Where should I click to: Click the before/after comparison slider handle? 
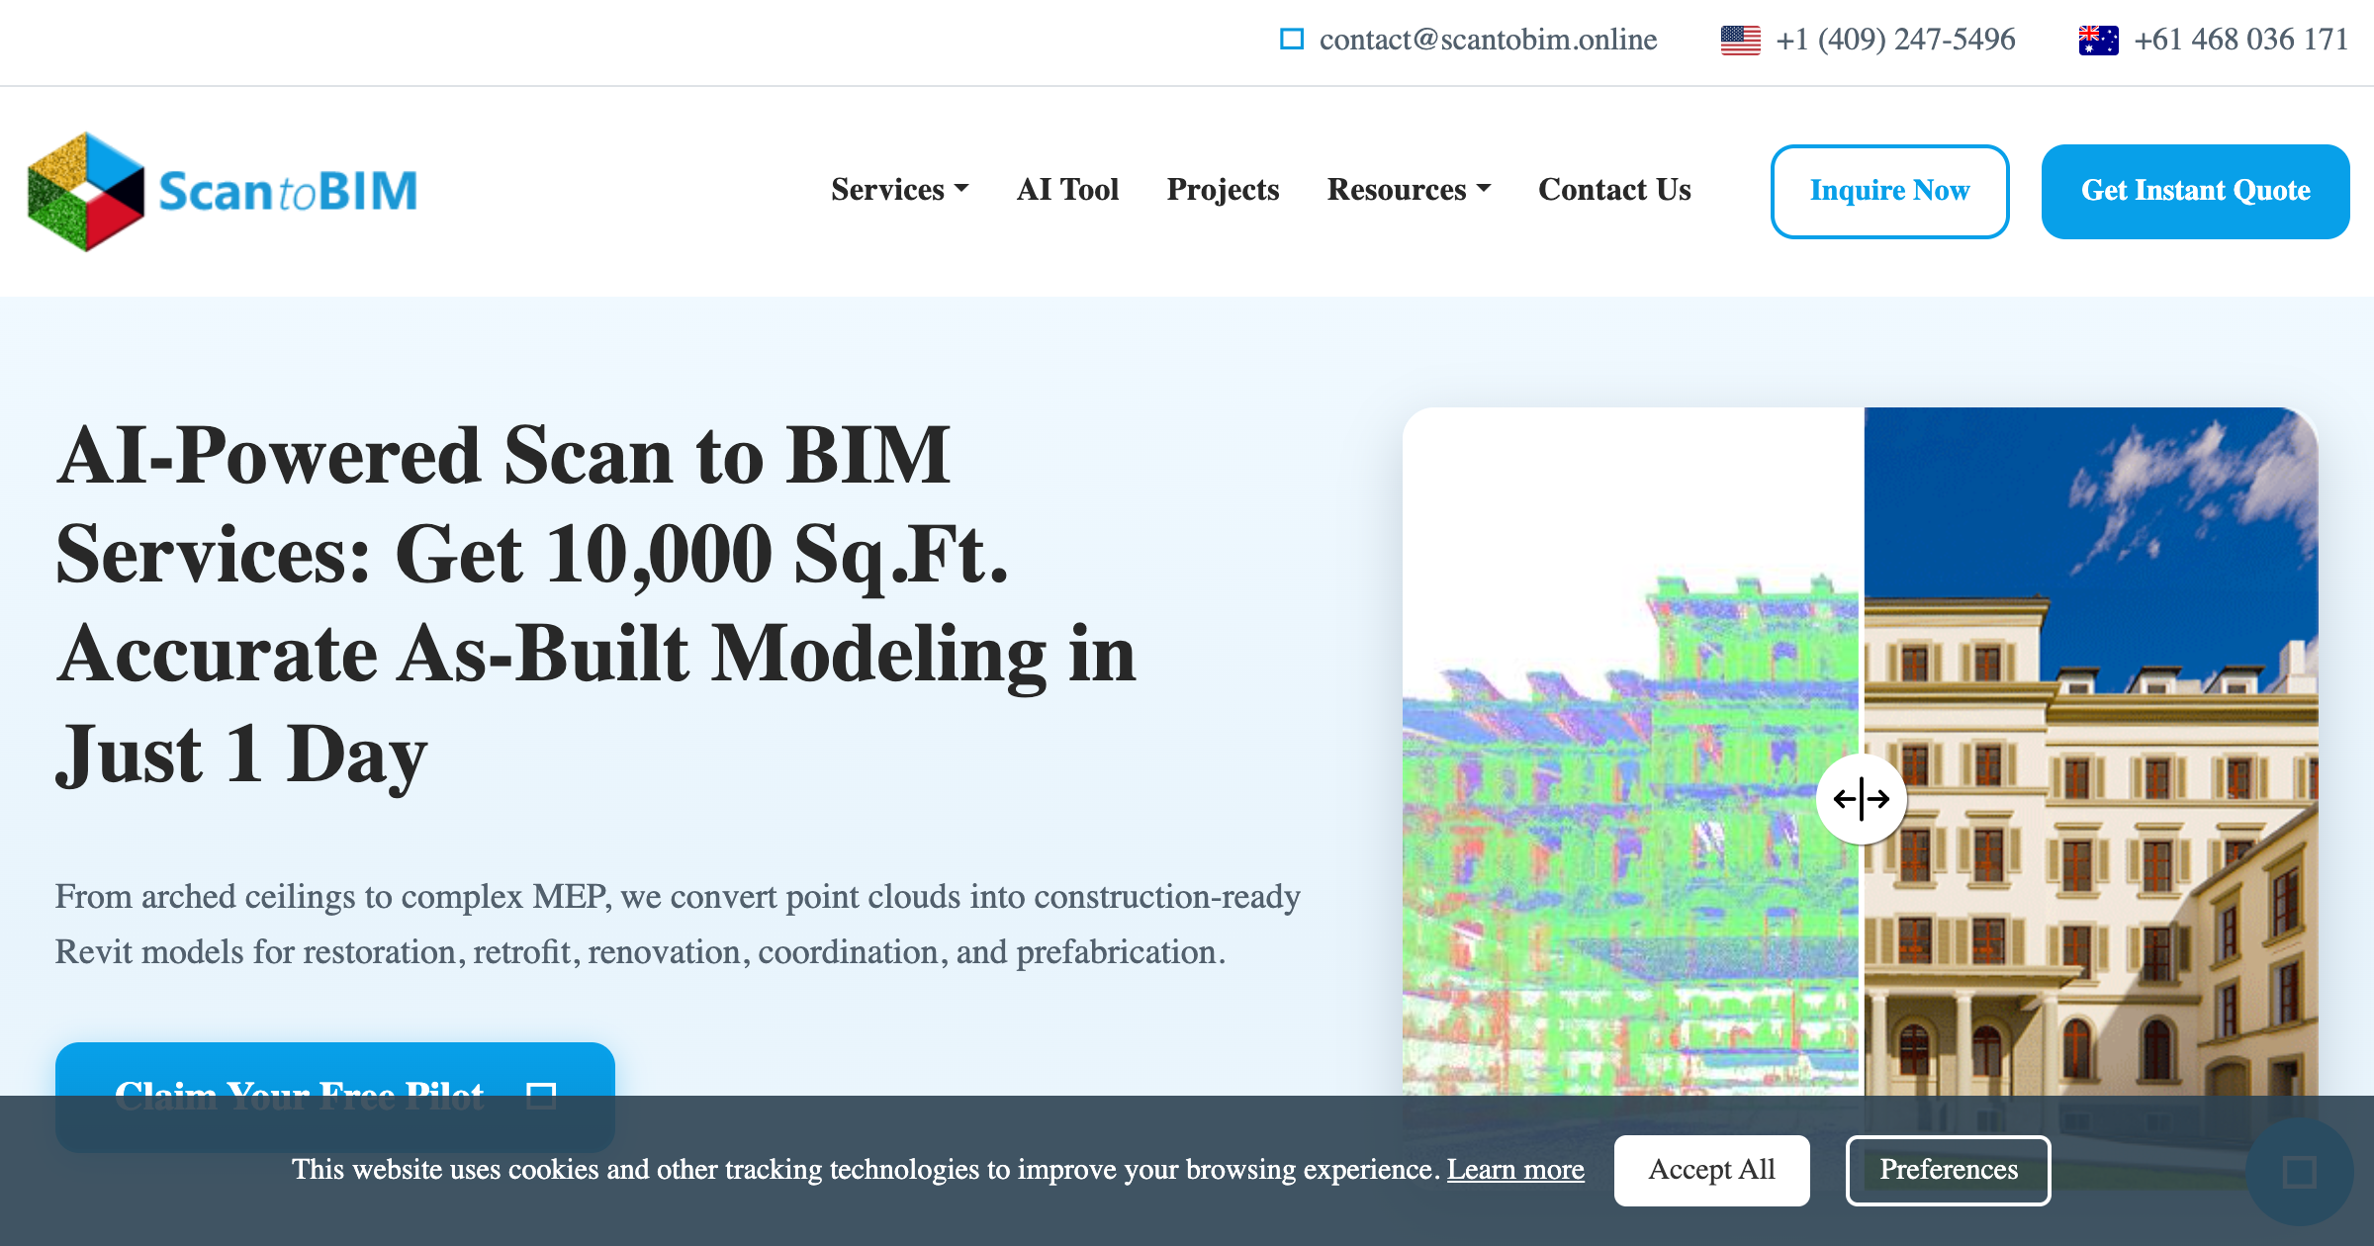(x=1861, y=798)
